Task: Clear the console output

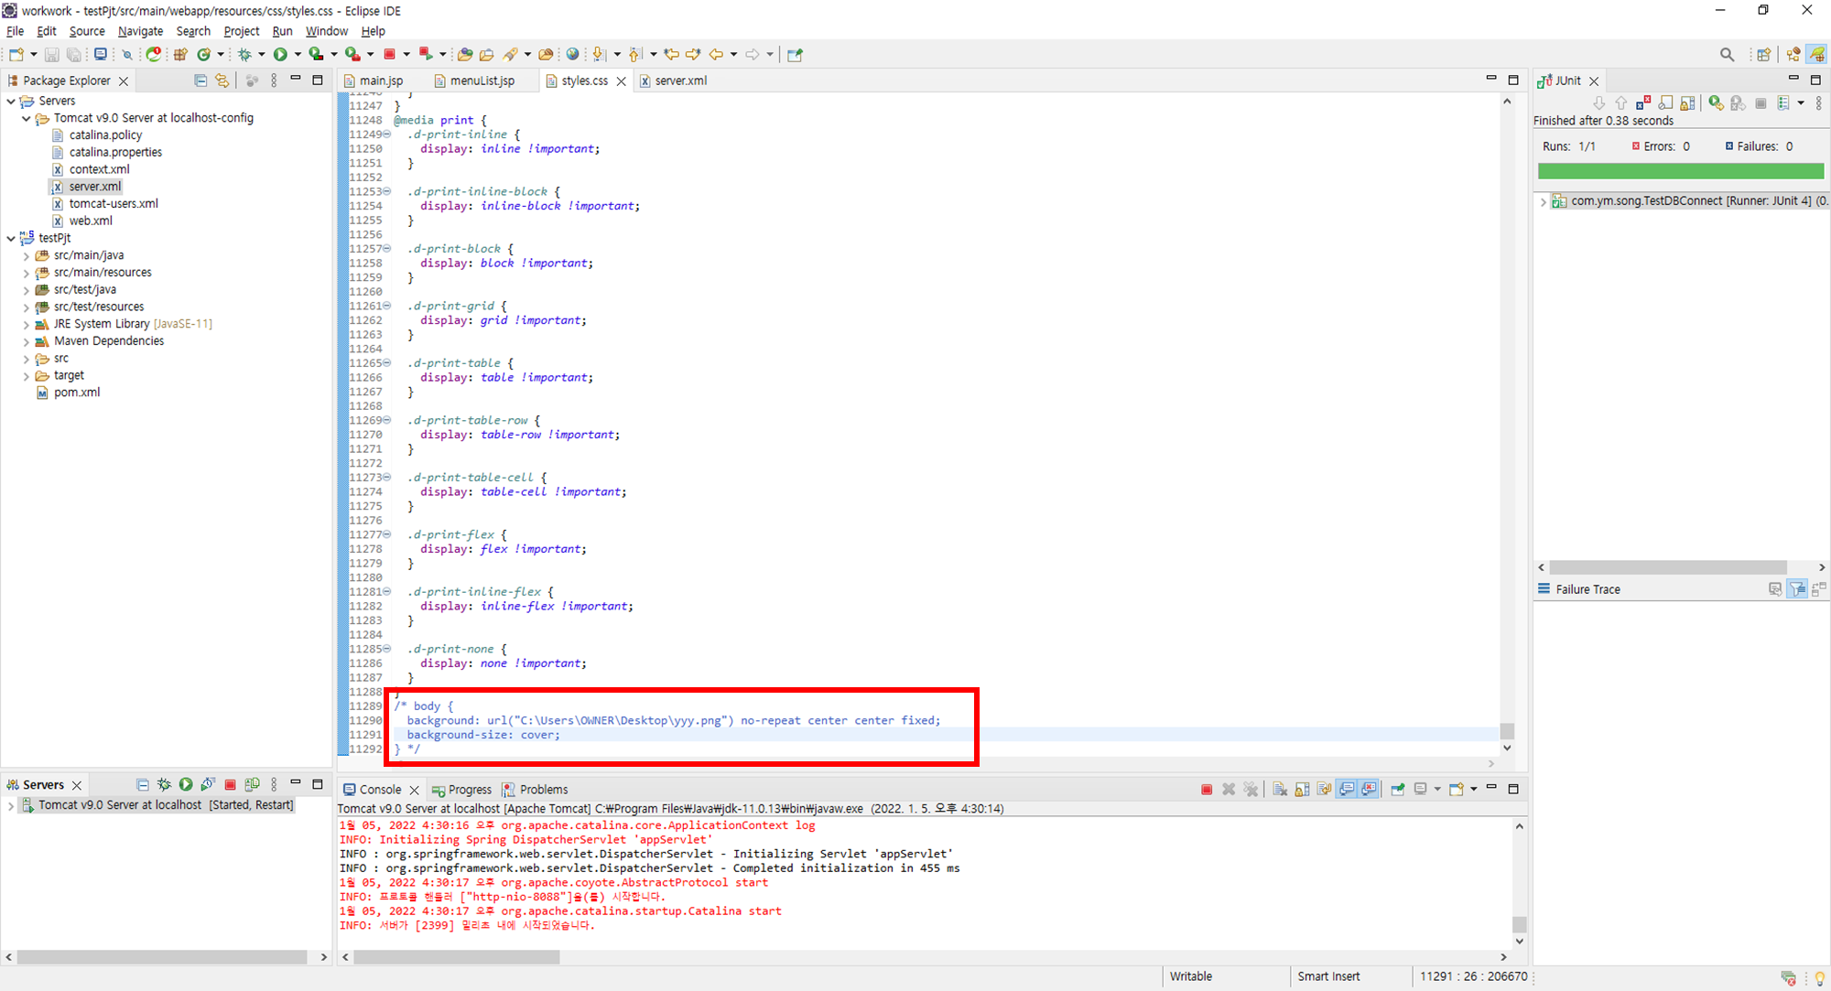Action: (1280, 790)
